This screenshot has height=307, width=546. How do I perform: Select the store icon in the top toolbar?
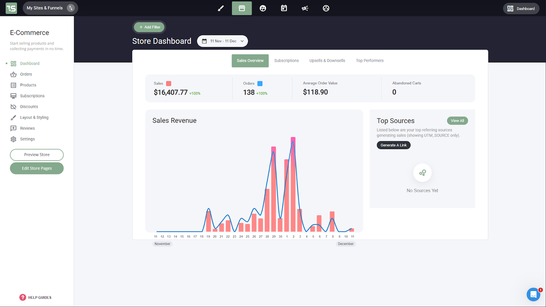tap(242, 8)
